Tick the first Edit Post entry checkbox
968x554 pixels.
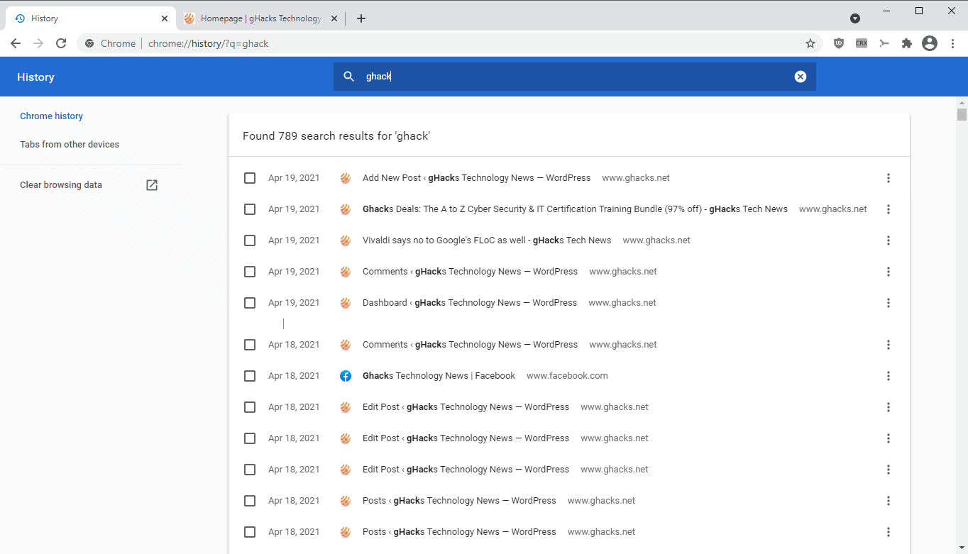[x=250, y=407]
